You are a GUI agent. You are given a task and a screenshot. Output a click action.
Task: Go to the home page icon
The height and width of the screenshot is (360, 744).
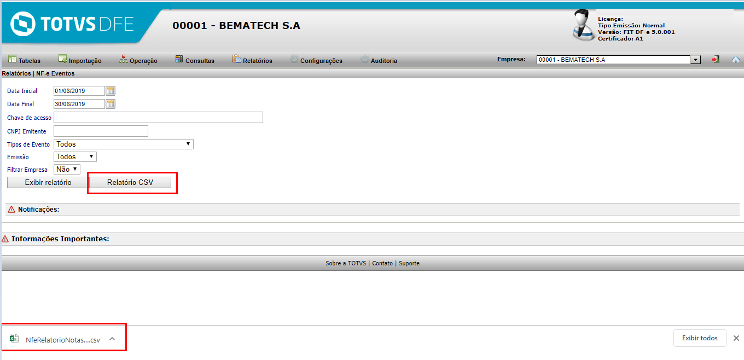pos(736,60)
